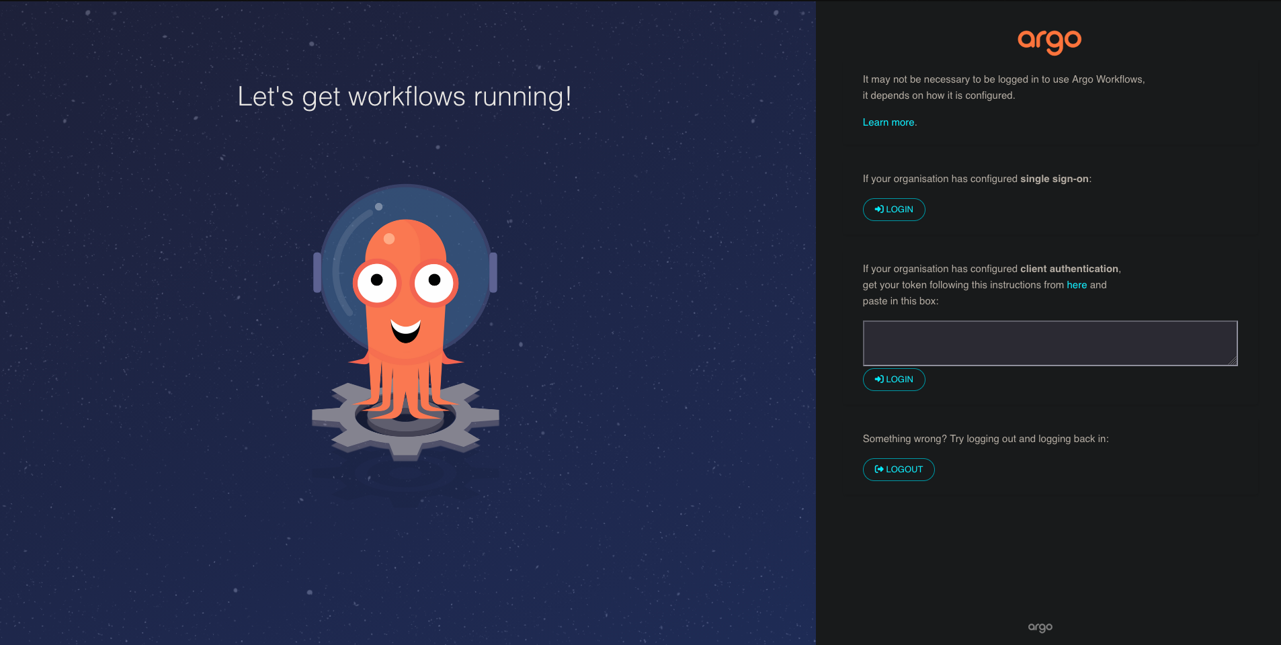Click the LOGOUT button

click(x=899, y=470)
